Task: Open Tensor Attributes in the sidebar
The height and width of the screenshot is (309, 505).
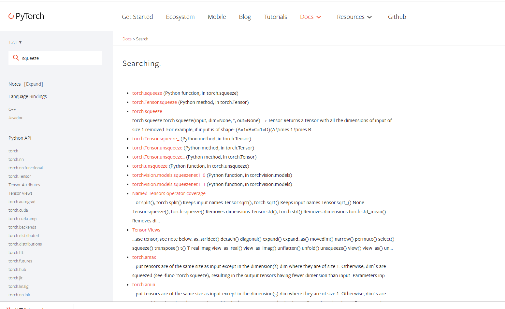Action: pyautogui.click(x=24, y=185)
